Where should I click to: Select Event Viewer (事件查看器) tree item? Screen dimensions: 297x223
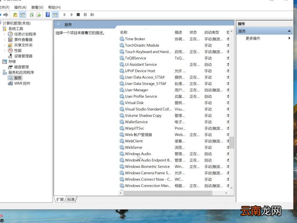23,40
